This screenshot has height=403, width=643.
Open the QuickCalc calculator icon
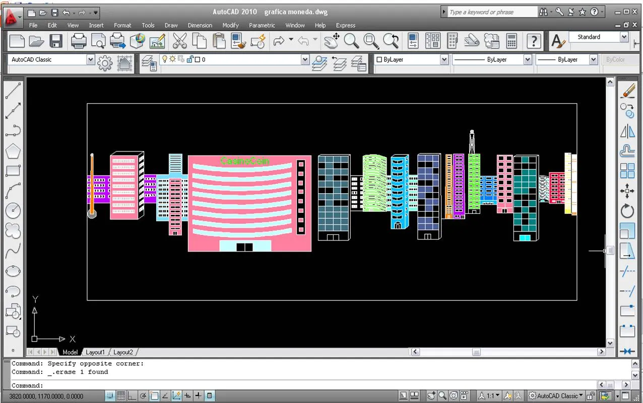pyautogui.click(x=512, y=41)
